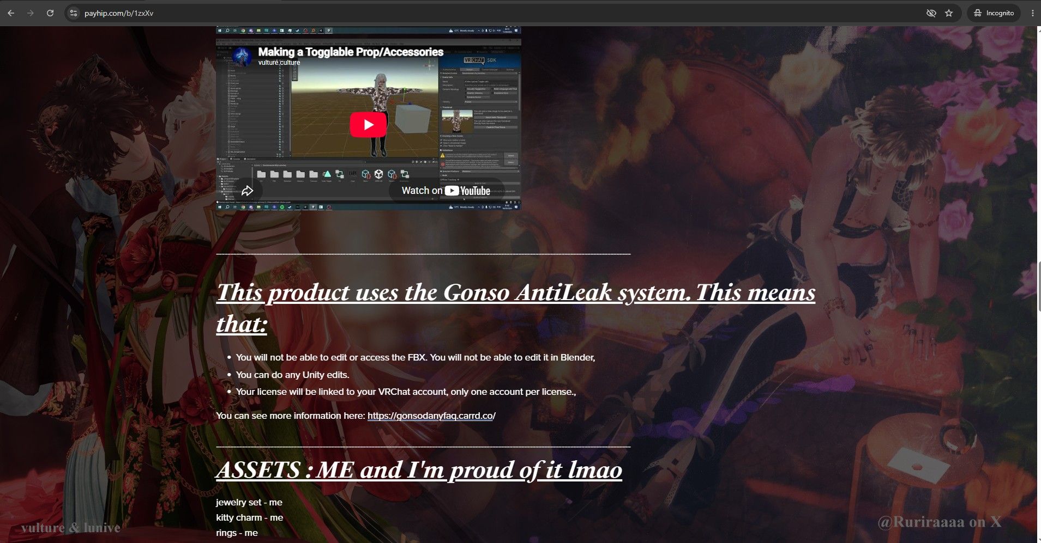Viewport: 1041px width, 543px height.
Task: Click the 'You can do any Unity edits.' bullet
Action: tap(292, 375)
